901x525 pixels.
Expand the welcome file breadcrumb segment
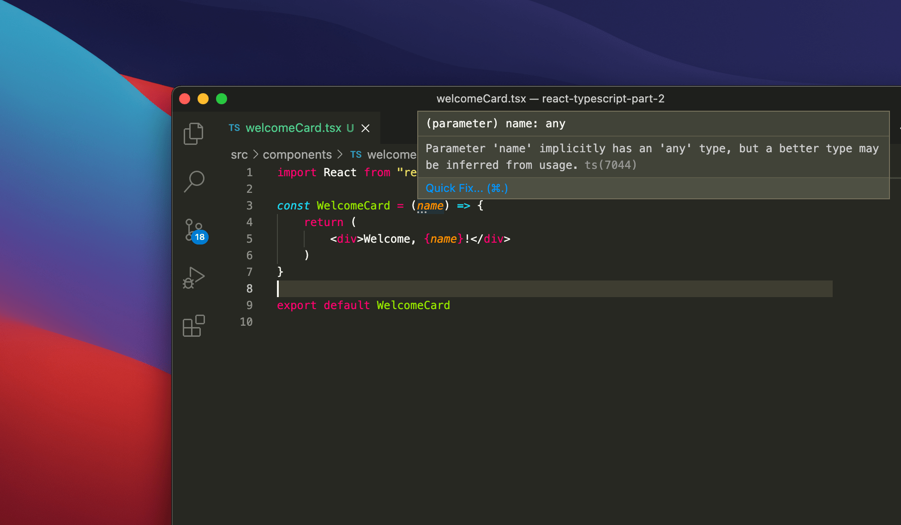[391, 155]
